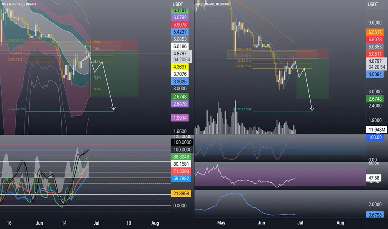Select the 11.948M volume label

click(x=376, y=129)
